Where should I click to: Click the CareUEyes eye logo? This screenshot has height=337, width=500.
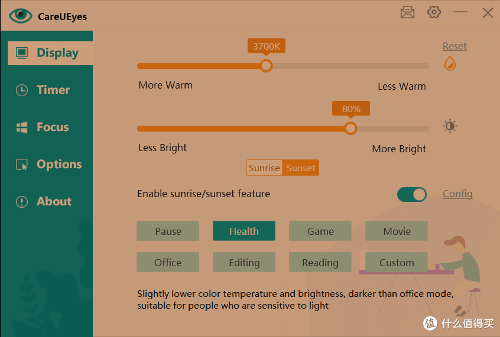pyautogui.click(x=21, y=15)
